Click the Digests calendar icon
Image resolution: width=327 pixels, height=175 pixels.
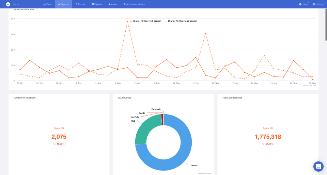(x=93, y=4)
